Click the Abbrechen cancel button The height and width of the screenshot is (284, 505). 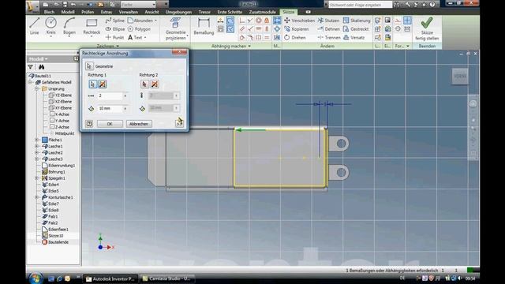click(139, 124)
